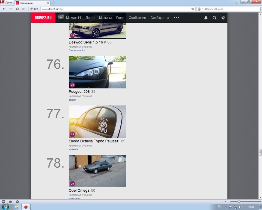Viewport: 262px width, 210px height.
Task: Open the closed tabs dropdown arrow
Action: pyautogui.click(x=236, y=3)
